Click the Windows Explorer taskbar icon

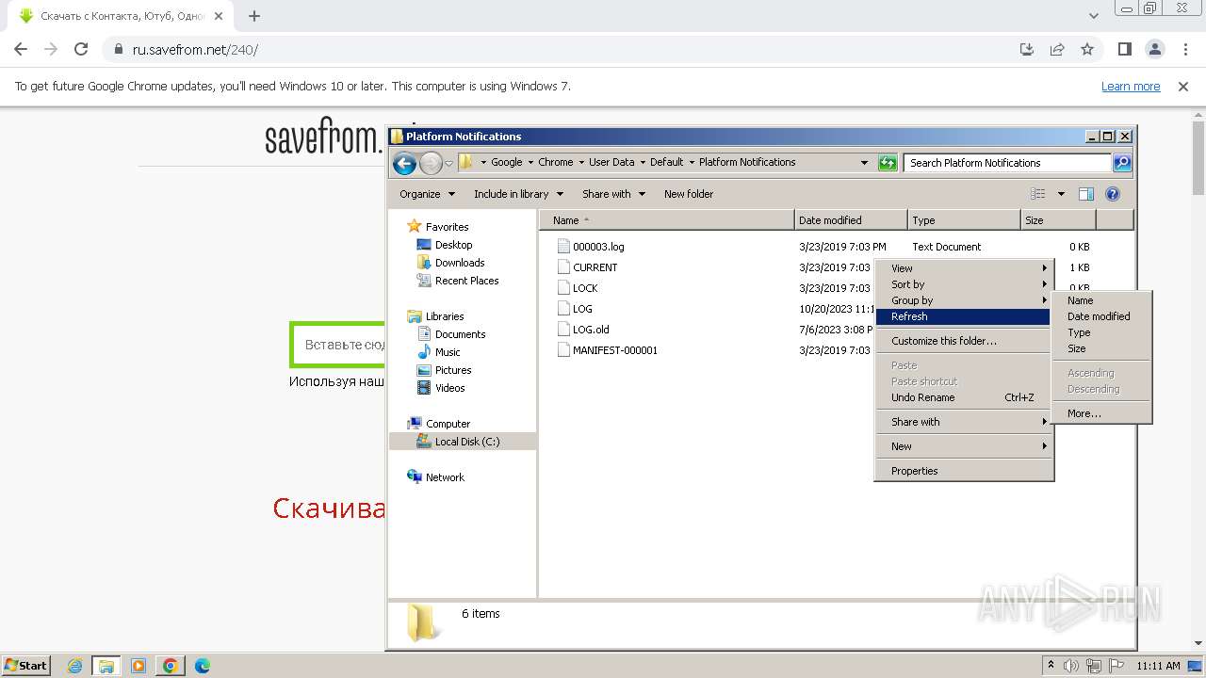click(106, 666)
